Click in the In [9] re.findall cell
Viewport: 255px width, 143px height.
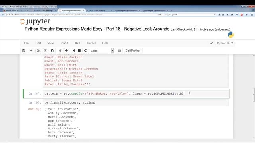[135, 102]
